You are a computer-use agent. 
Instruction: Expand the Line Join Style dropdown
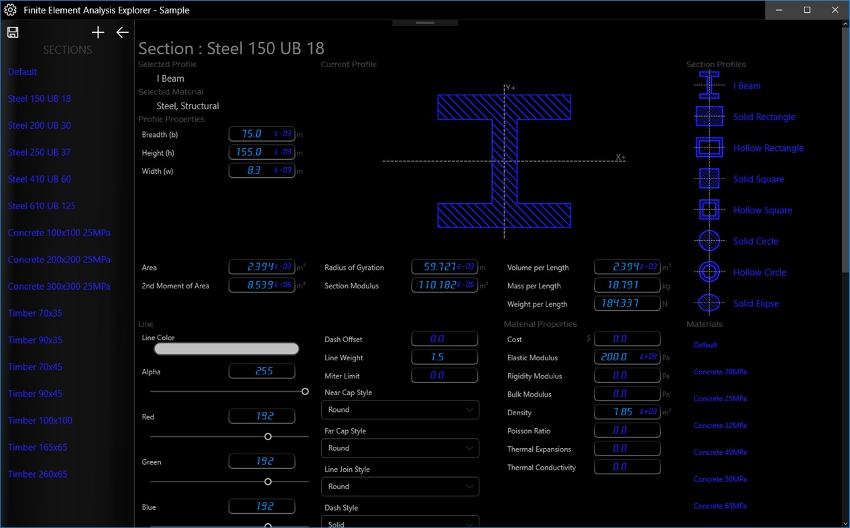pyautogui.click(x=400, y=486)
